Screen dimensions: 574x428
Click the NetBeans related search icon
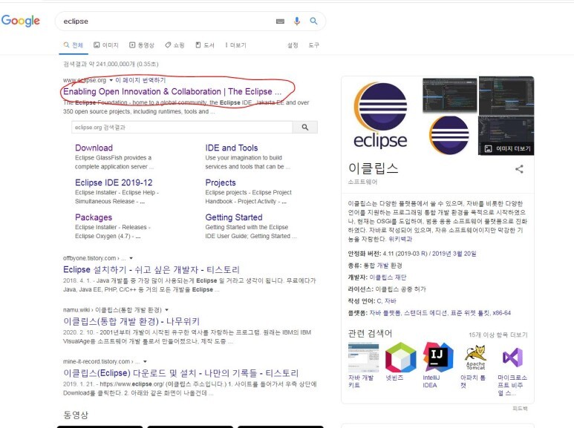tap(401, 358)
